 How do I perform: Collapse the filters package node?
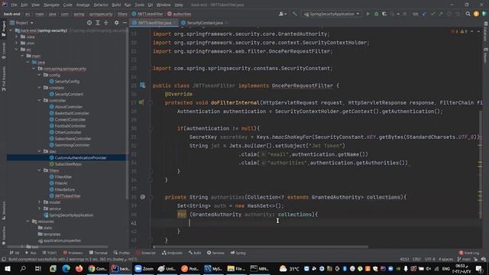tap(40, 170)
